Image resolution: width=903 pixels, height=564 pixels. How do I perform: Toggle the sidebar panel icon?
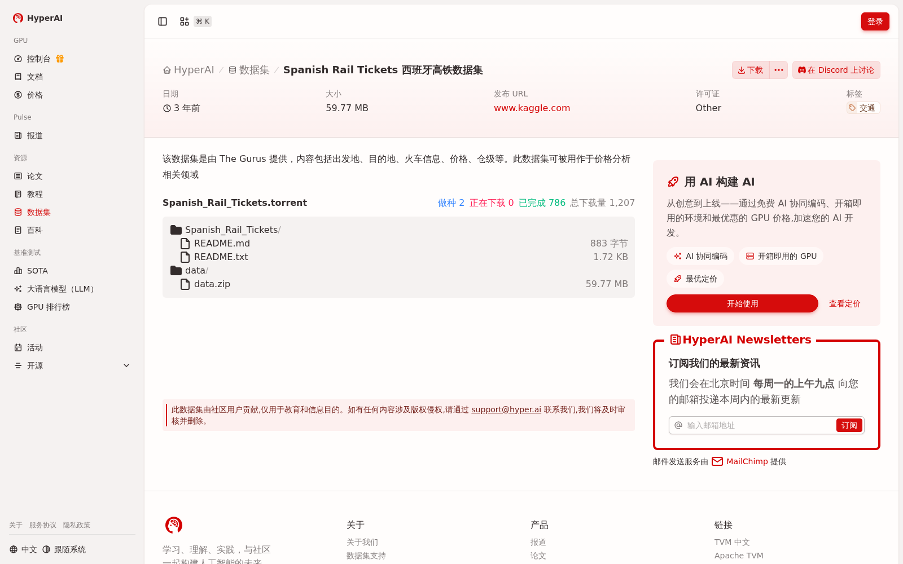pos(163,21)
